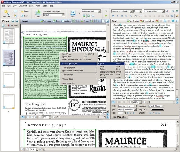180x152 pixels.
Task: Click the Next Error flag icon
Action: pyautogui.click(x=157, y=21)
